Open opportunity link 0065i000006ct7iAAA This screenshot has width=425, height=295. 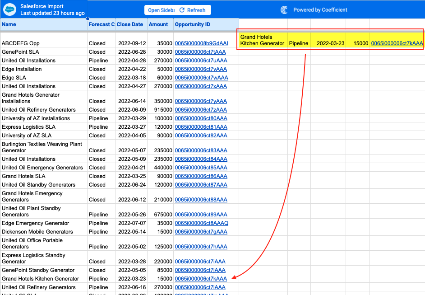coord(200,262)
